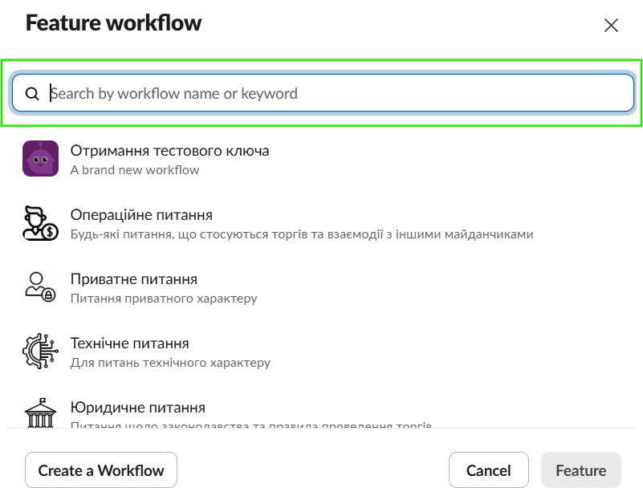Click the purple robot workflow icon
The image size is (643, 500).
[40, 159]
